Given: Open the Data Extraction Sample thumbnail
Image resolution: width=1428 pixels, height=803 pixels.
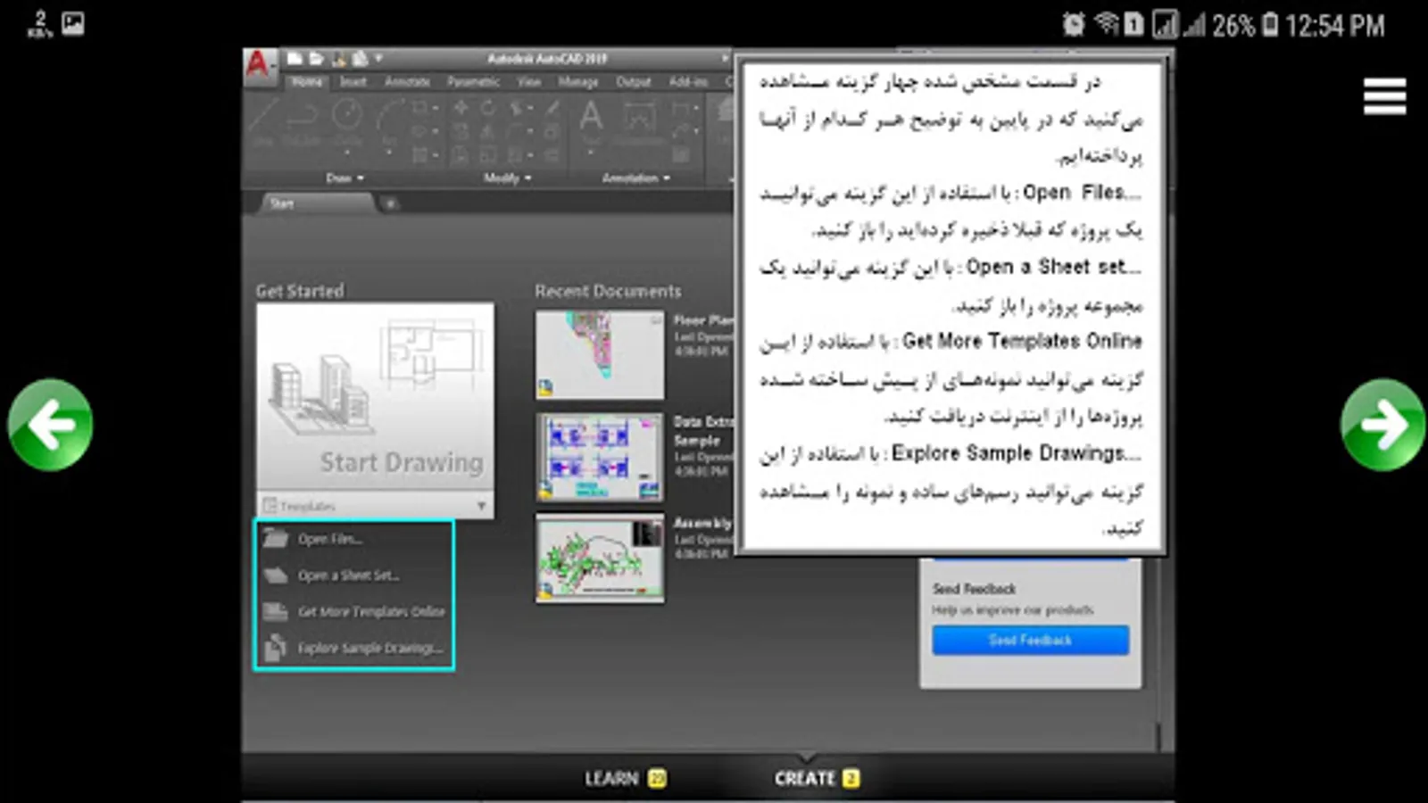Looking at the screenshot, I should [600, 457].
